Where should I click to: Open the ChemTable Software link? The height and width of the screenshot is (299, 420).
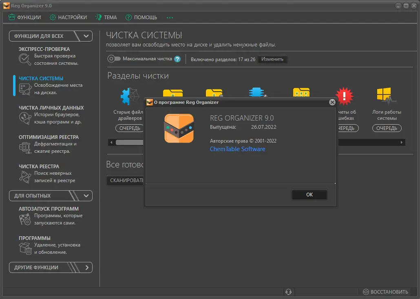(x=238, y=149)
